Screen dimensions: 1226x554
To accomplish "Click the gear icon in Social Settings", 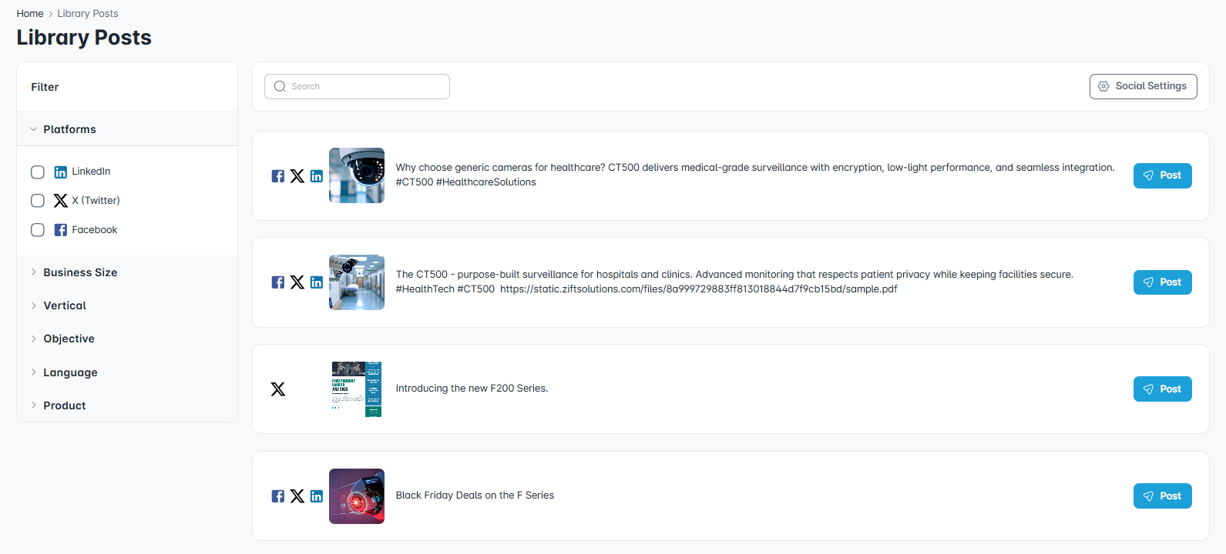I will click(x=1103, y=86).
